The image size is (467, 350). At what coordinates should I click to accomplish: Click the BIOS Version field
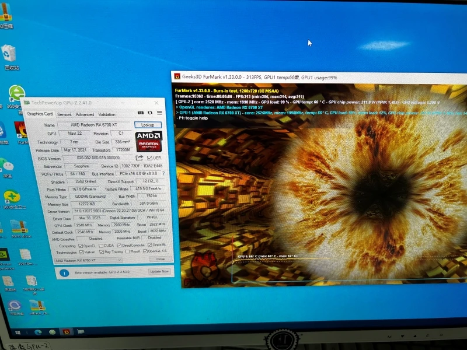(98, 157)
